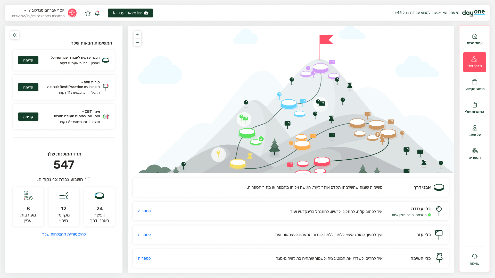The image size is (495, 278).
Task: Click the large purple milestone stone near summit
Action: pyautogui.click(x=320, y=68)
